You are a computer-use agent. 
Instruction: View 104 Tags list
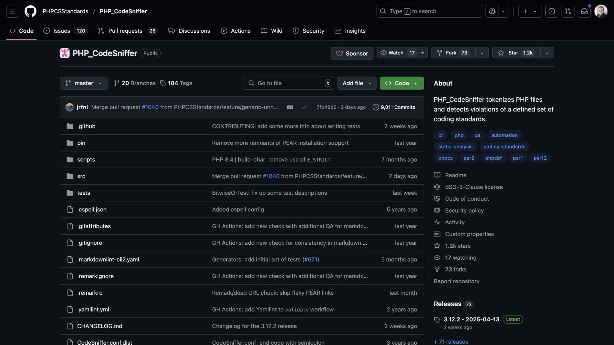(x=176, y=83)
